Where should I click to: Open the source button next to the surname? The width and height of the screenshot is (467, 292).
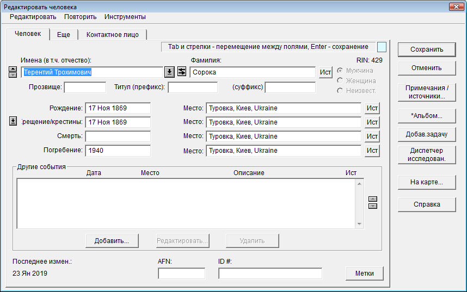[325, 72]
